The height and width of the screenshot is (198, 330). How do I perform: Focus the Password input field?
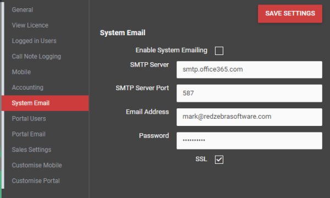[249, 141]
